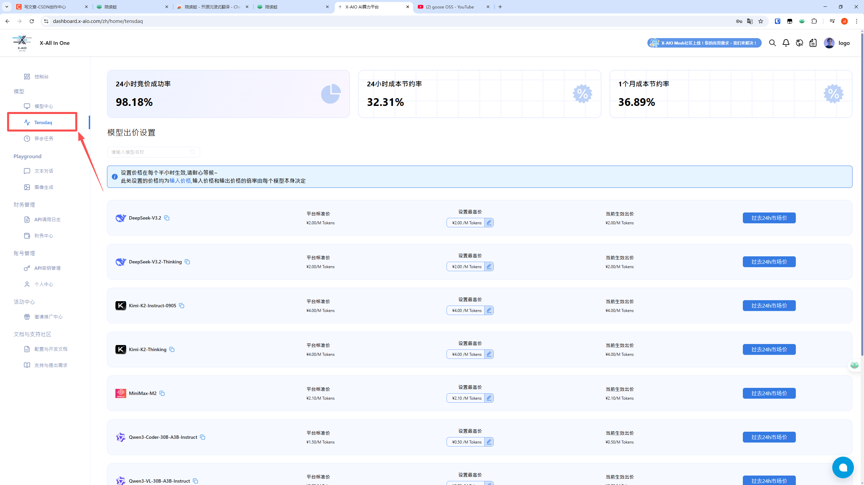
Task: Click the notification bell icon
Action: 786,43
